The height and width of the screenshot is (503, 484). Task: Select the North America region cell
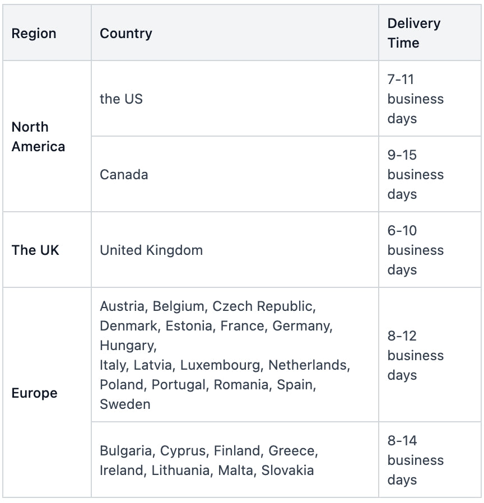[38, 137]
